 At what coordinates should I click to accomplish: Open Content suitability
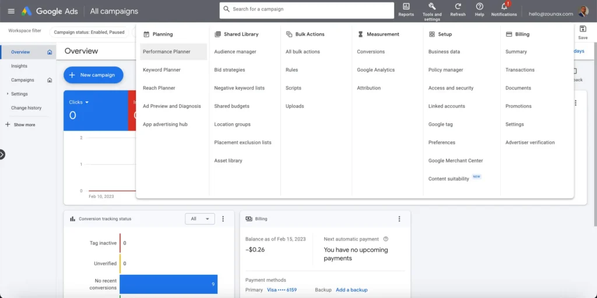point(448,179)
